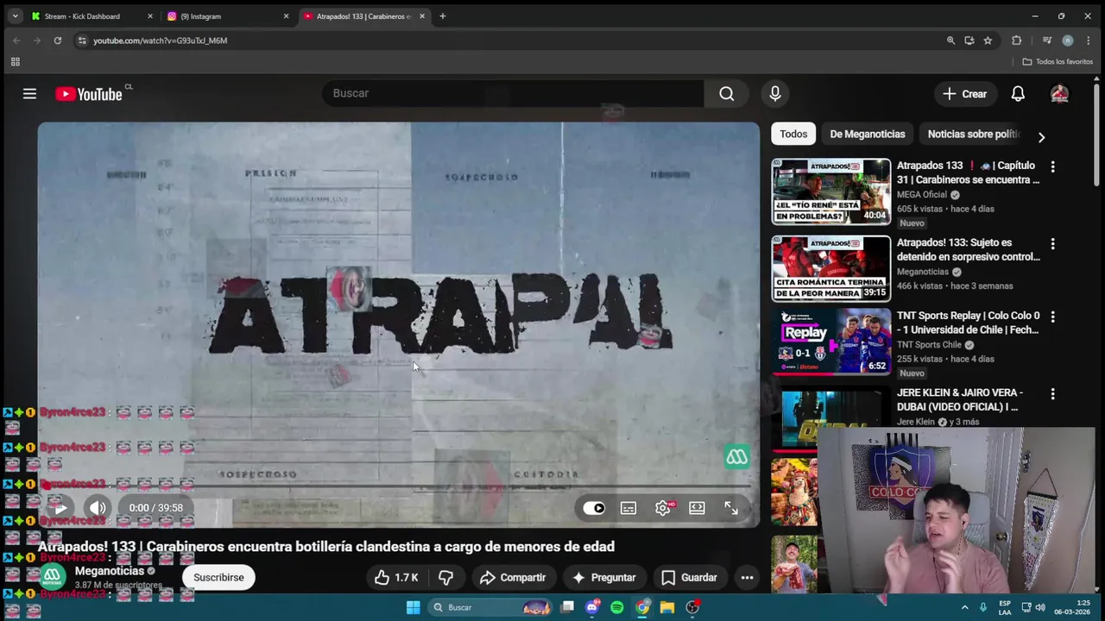This screenshot has width=1105, height=621.
Task: Open OBS Studio from the taskbar
Action: pos(692,607)
